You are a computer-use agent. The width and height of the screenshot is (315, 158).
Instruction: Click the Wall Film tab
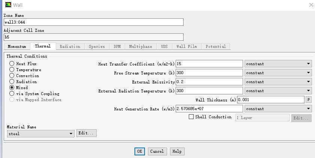tap(187, 46)
